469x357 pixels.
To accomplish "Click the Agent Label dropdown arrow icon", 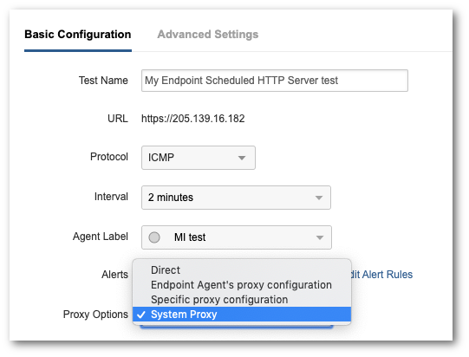I will click(x=320, y=237).
